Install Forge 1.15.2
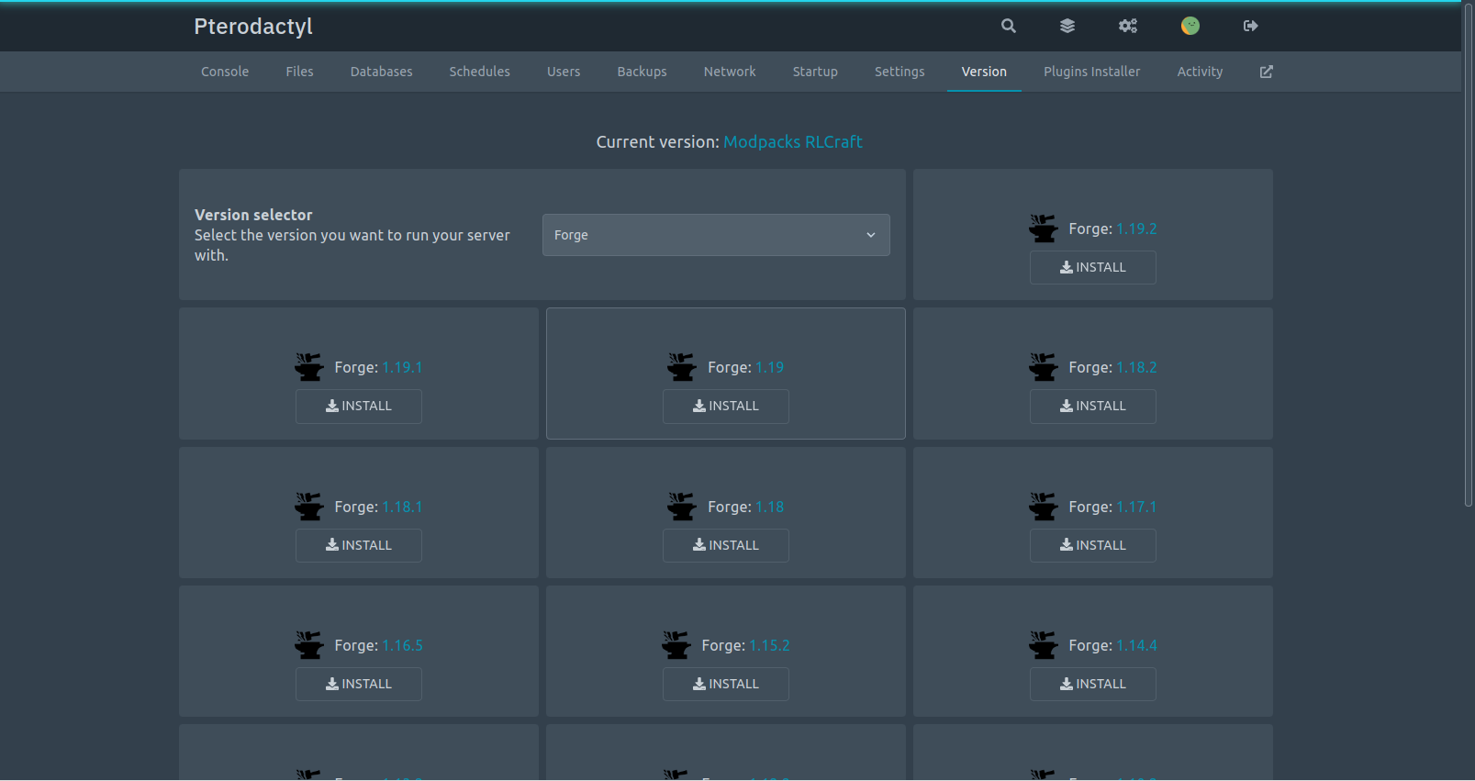The height and width of the screenshot is (781, 1475). (725, 684)
